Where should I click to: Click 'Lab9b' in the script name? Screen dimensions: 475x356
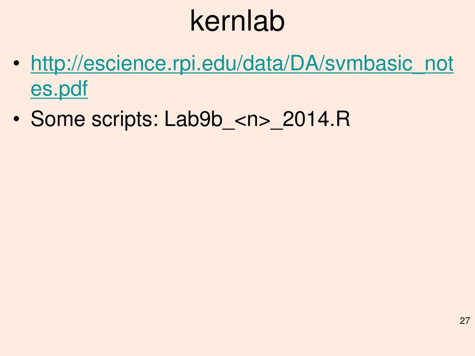coord(193,119)
